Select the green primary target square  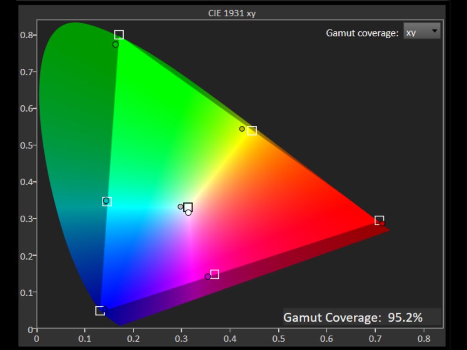coord(119,35)
